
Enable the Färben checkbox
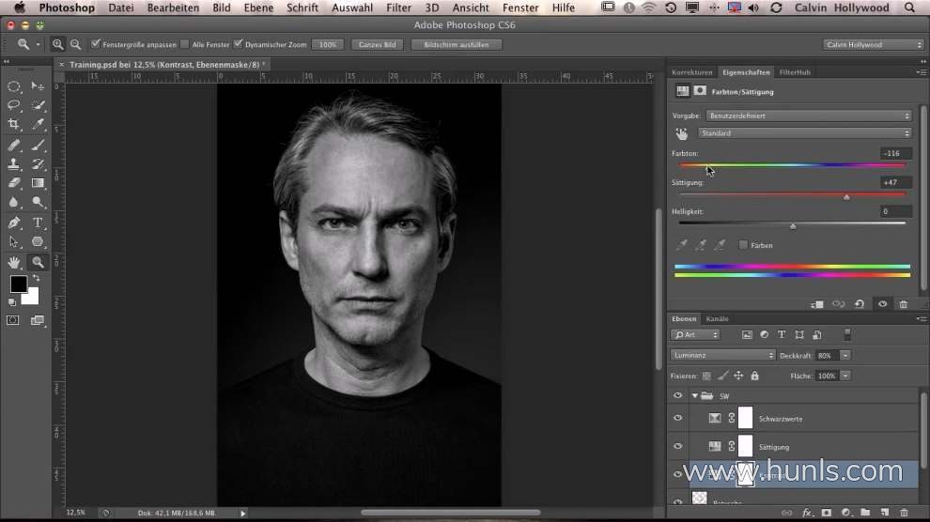tap(743, 245)
